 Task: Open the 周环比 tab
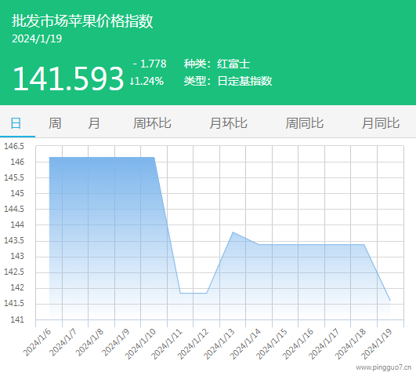point(152,123)
